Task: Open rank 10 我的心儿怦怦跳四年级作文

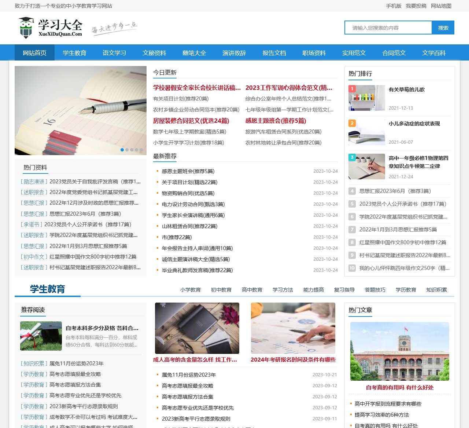Action: coord(405,268)
